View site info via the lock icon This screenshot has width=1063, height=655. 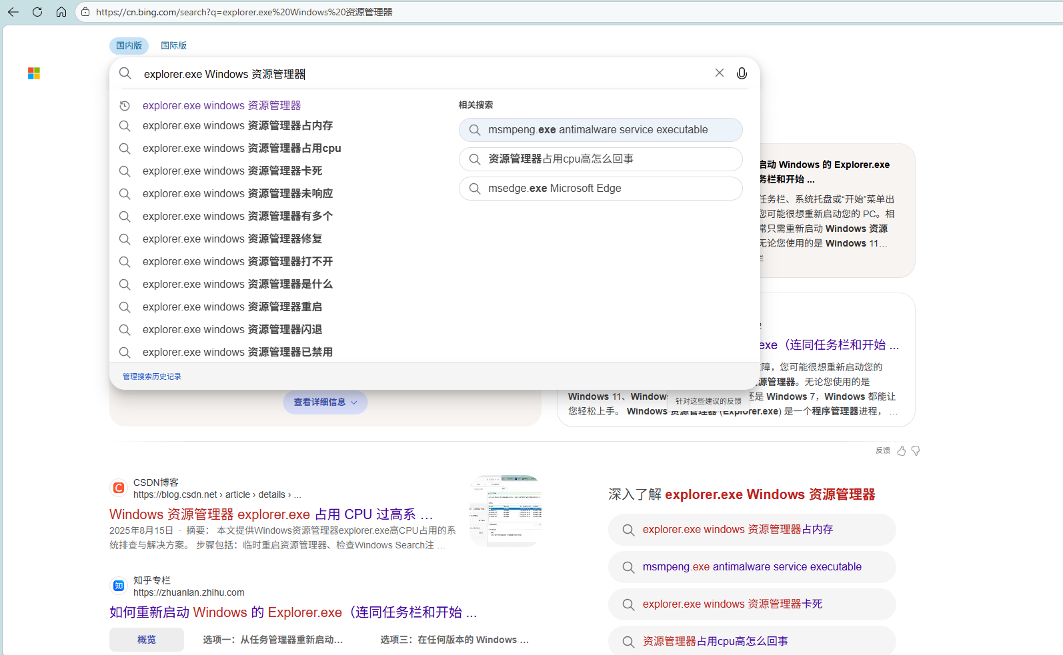pyautogui.click(x=85, y=12)
